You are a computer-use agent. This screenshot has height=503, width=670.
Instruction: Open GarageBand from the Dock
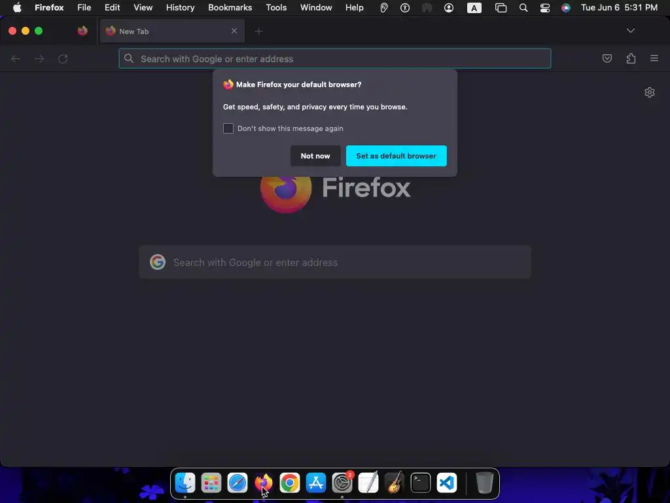395,483
